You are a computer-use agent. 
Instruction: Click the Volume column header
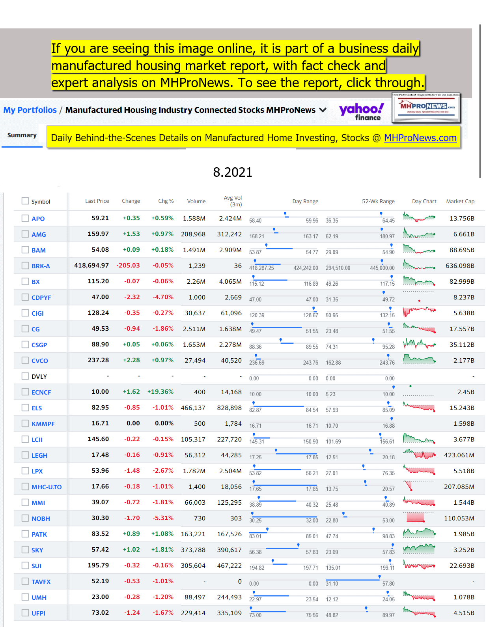click(x=196, y=201)
